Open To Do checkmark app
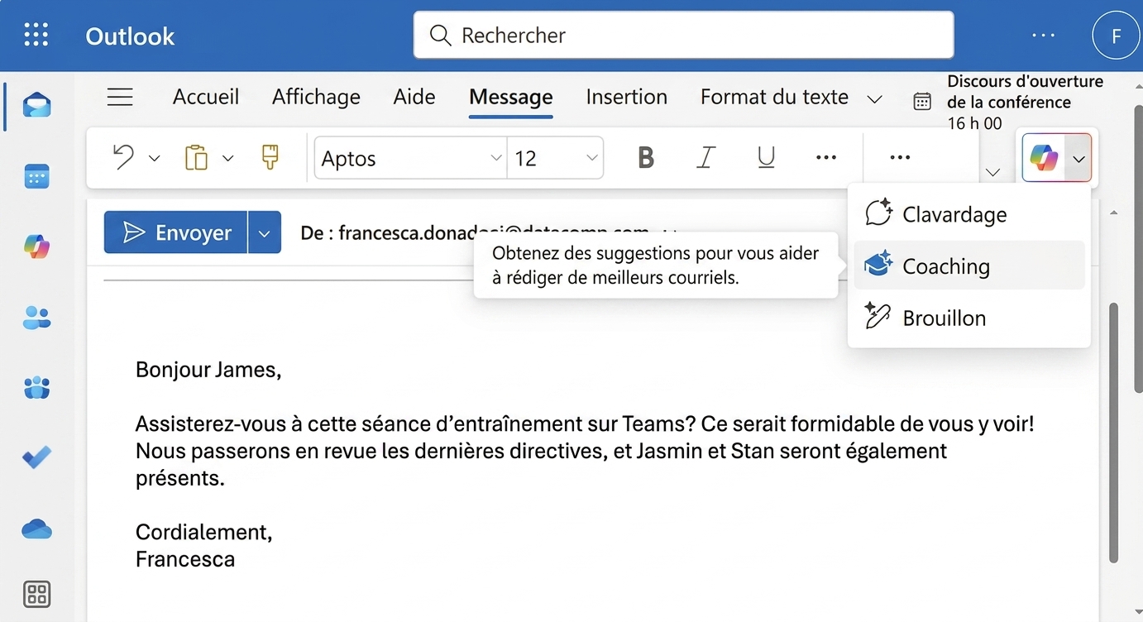The image size is (1143, 622). pyautogui.click(x=37, y=457)
